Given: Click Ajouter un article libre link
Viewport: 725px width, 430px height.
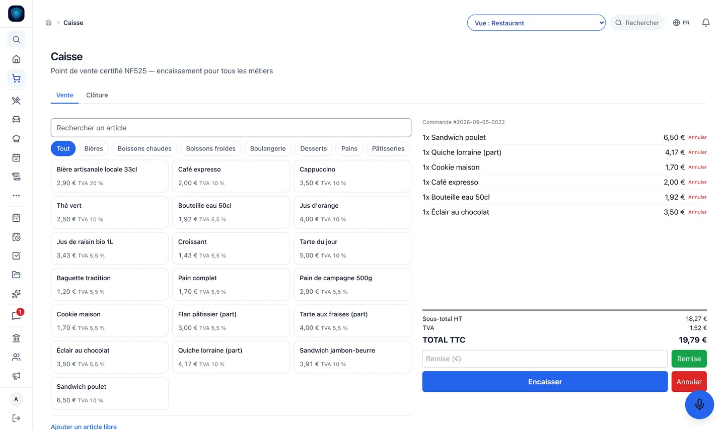Looking at the screenshot, I should [84, 426].
